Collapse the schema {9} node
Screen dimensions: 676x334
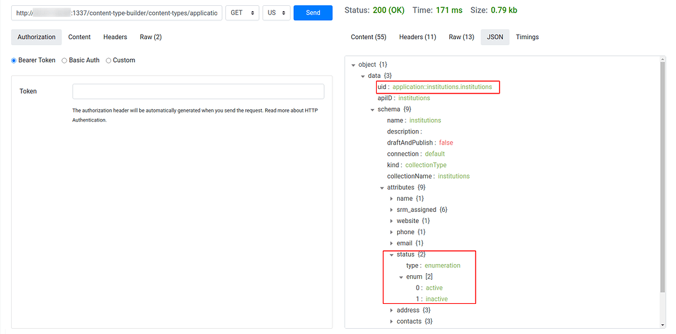point(372,110)
